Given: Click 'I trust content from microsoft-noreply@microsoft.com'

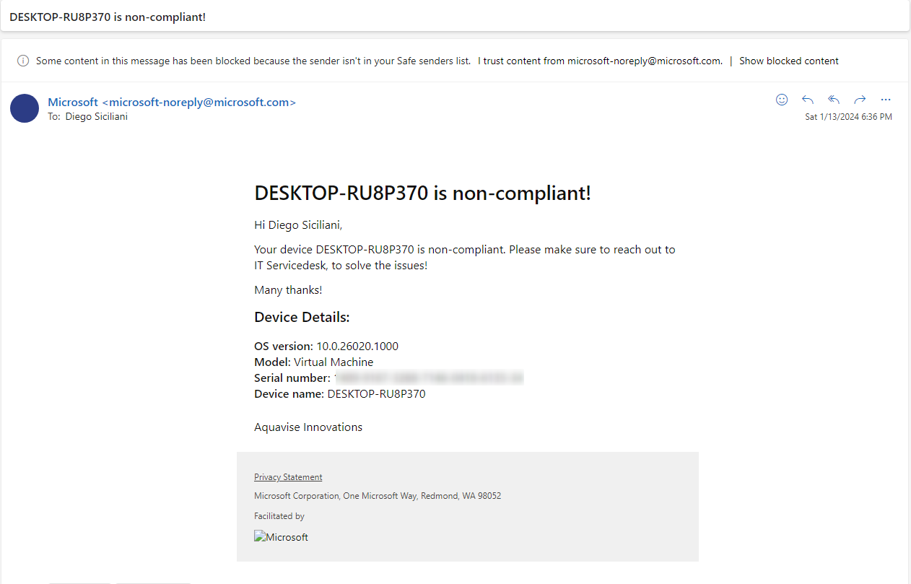Looking at the screenshot, I should click(x=600, y=61).
